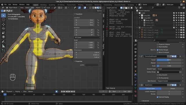Enable Bone Envelopes checkbox
186x105 pixels.
(x=158, y=52)
